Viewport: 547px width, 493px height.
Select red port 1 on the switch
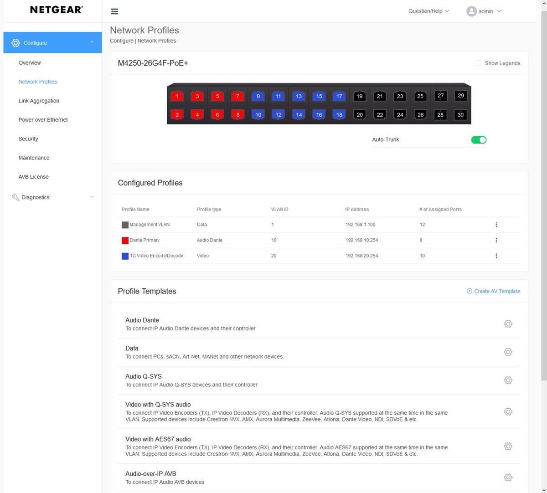[x=177, y=96]
